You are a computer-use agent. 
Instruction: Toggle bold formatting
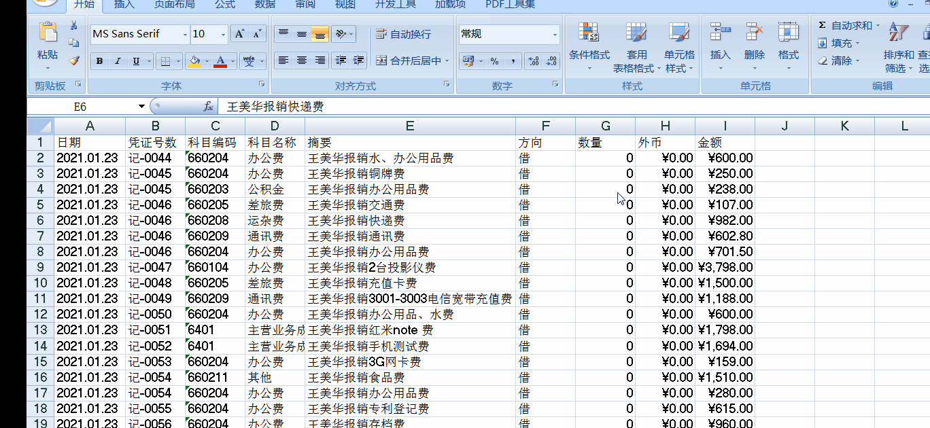pyautogui.click(x=99, y=60)
